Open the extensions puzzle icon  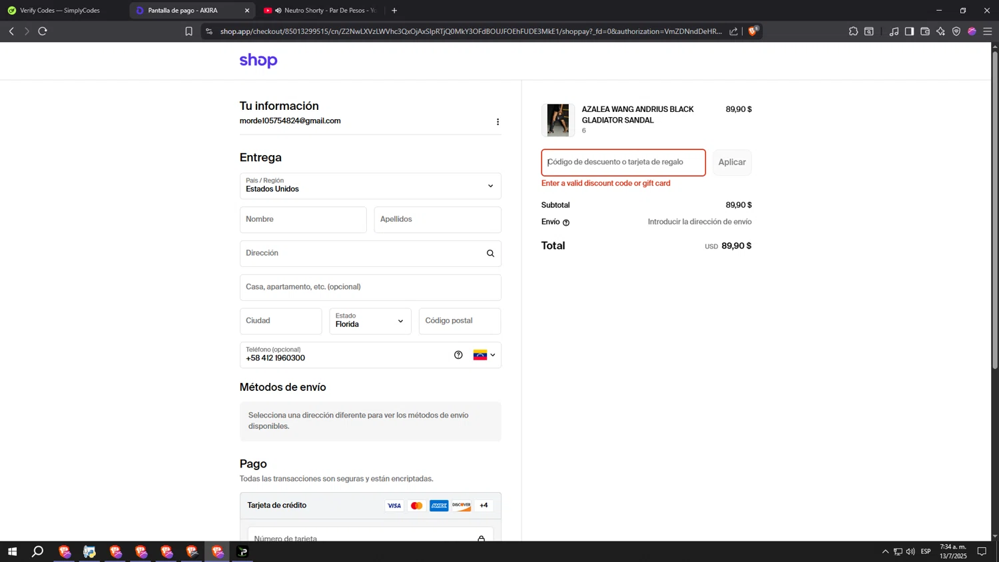[x=853, y=31]
